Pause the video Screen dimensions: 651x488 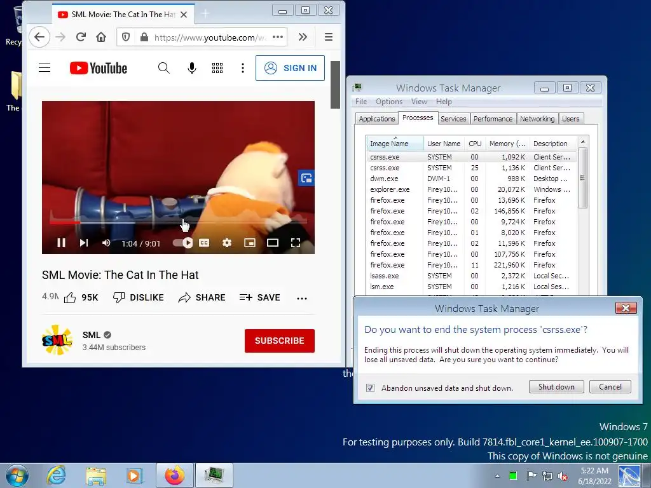coord(61,243)
